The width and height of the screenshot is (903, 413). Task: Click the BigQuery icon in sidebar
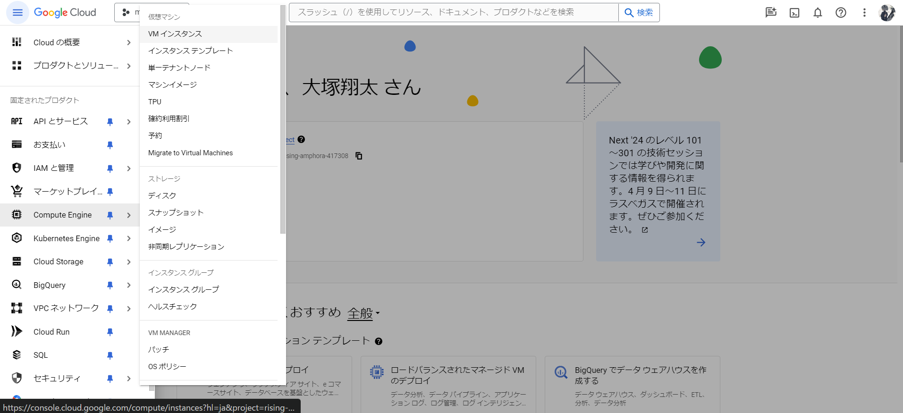pos(17,285)
